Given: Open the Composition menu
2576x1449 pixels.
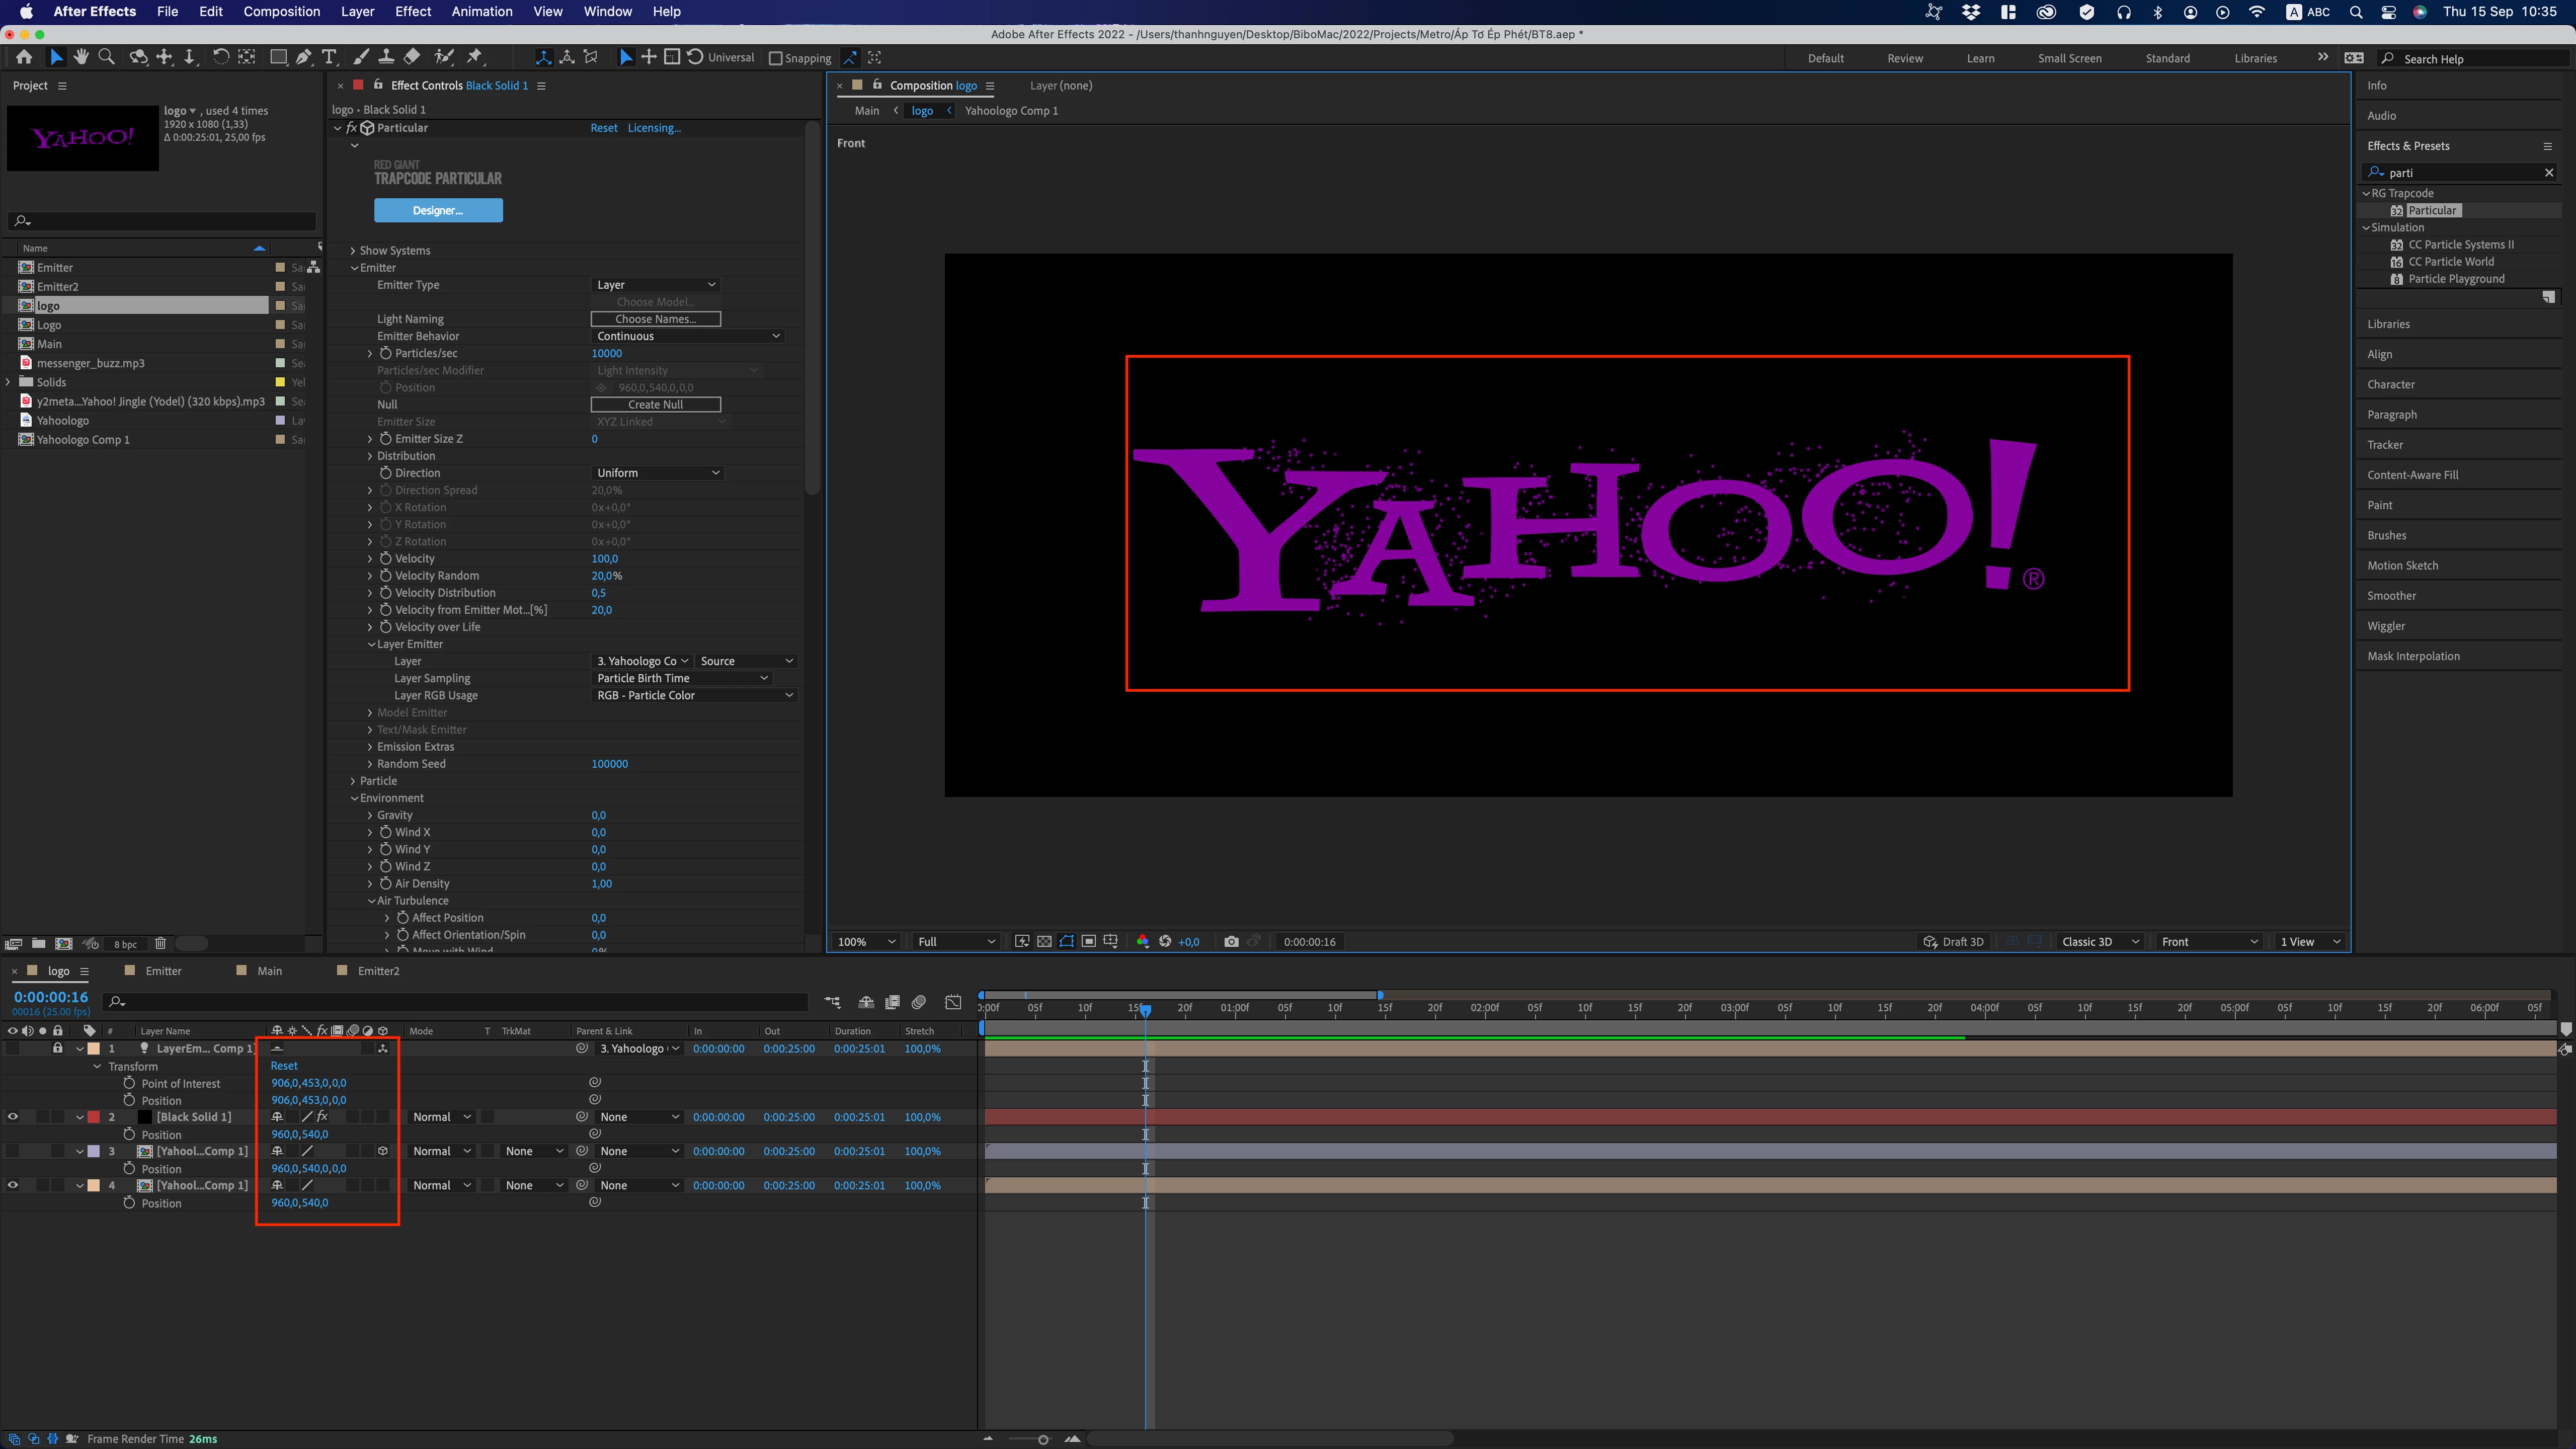Looking at the screenshot, I should 282,12.
